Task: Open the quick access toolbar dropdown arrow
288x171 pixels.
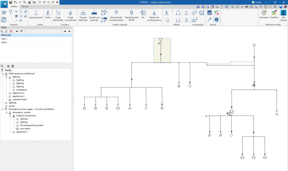Action: (x=57, y=2)
